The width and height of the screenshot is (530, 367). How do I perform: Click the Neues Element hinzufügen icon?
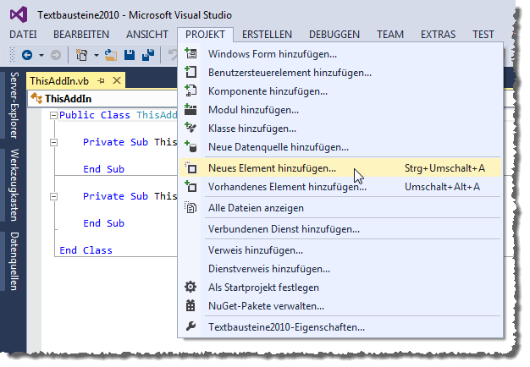tap(190, 167)
